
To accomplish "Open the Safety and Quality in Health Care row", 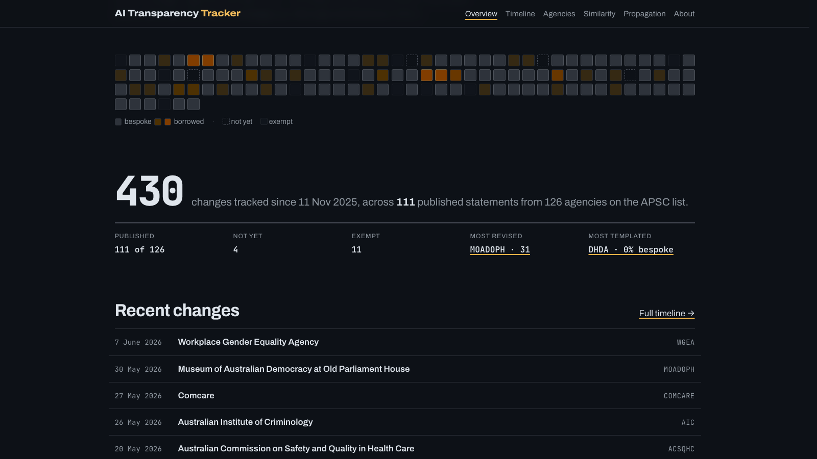I will (404, 449).
